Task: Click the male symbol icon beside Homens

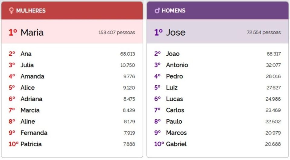Action: pyautogui.click(x=157, y=11)
